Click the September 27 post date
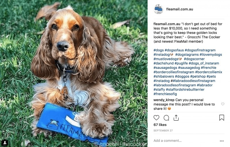 pos(163,130)
